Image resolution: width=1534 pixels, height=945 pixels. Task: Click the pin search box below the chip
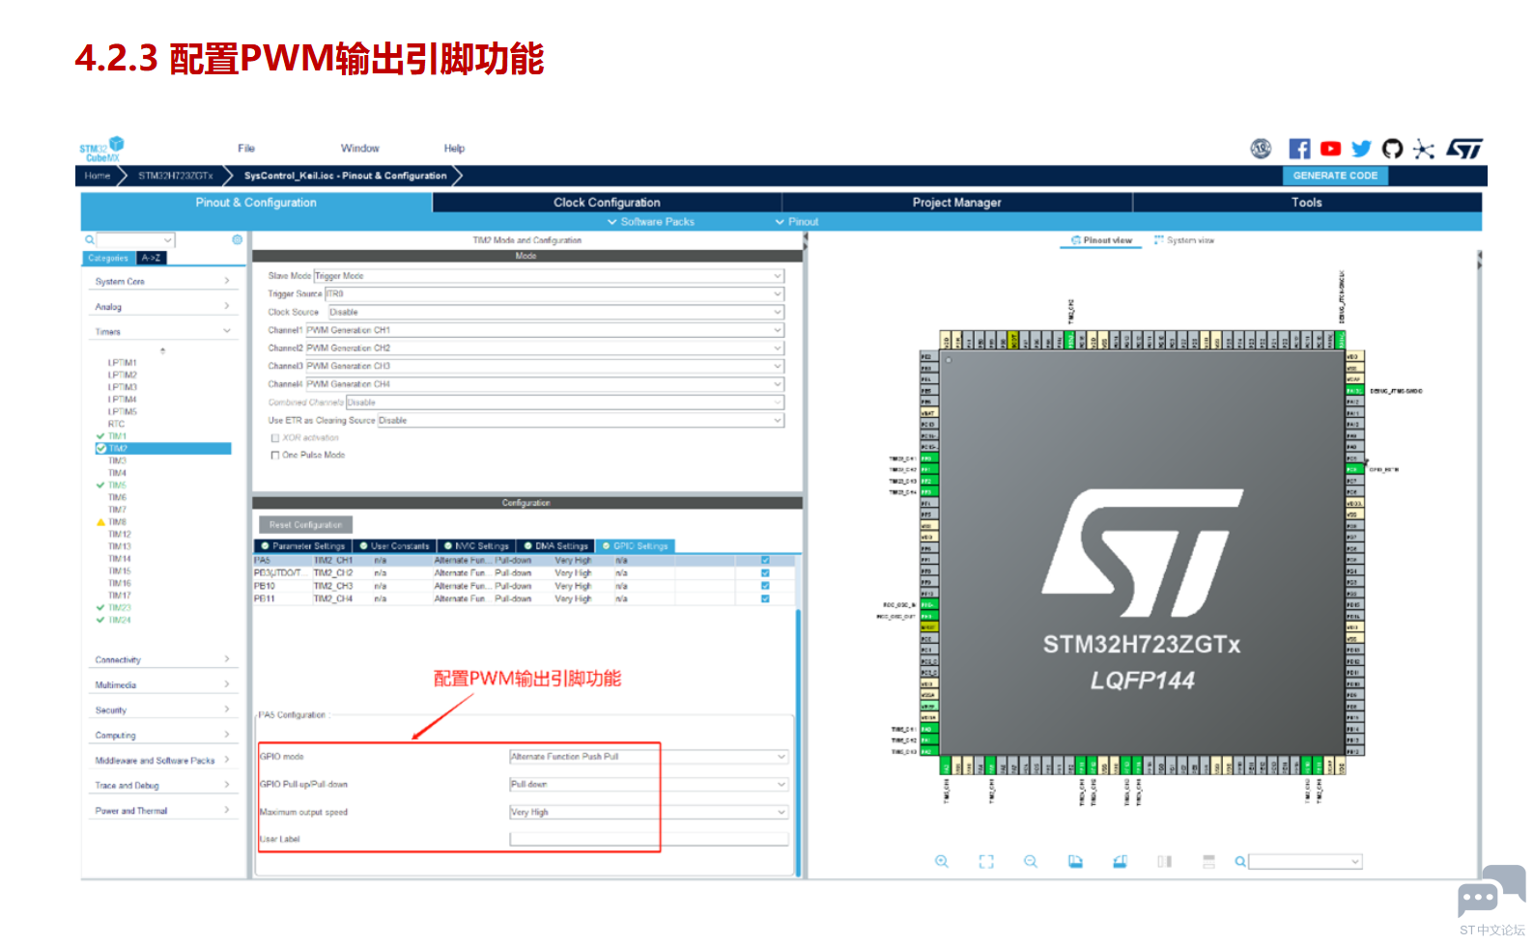1305,861
